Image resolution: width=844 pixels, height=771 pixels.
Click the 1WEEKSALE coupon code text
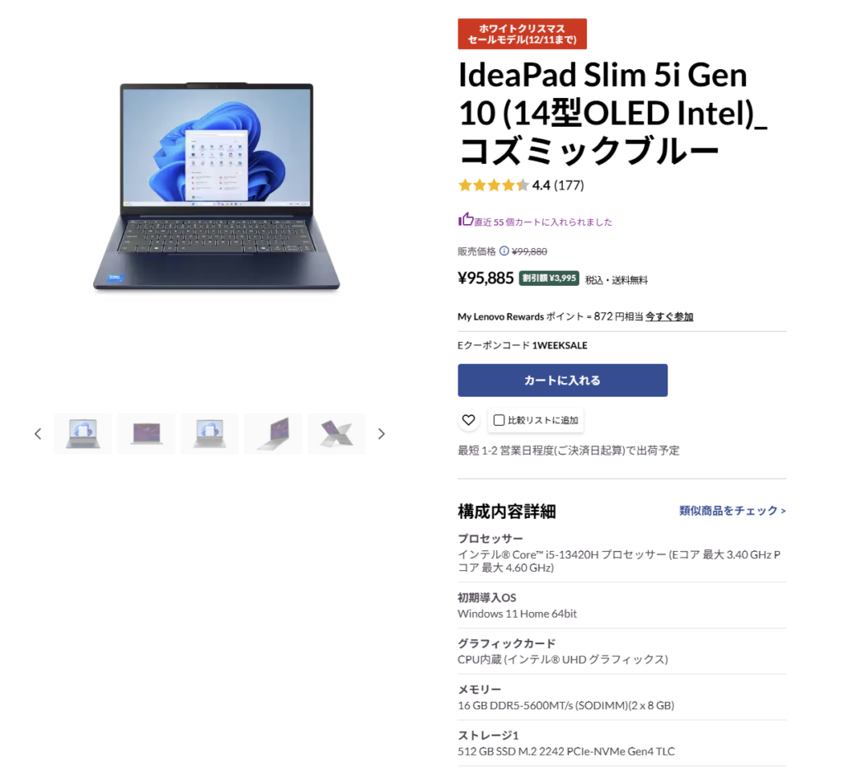(560, 345)
